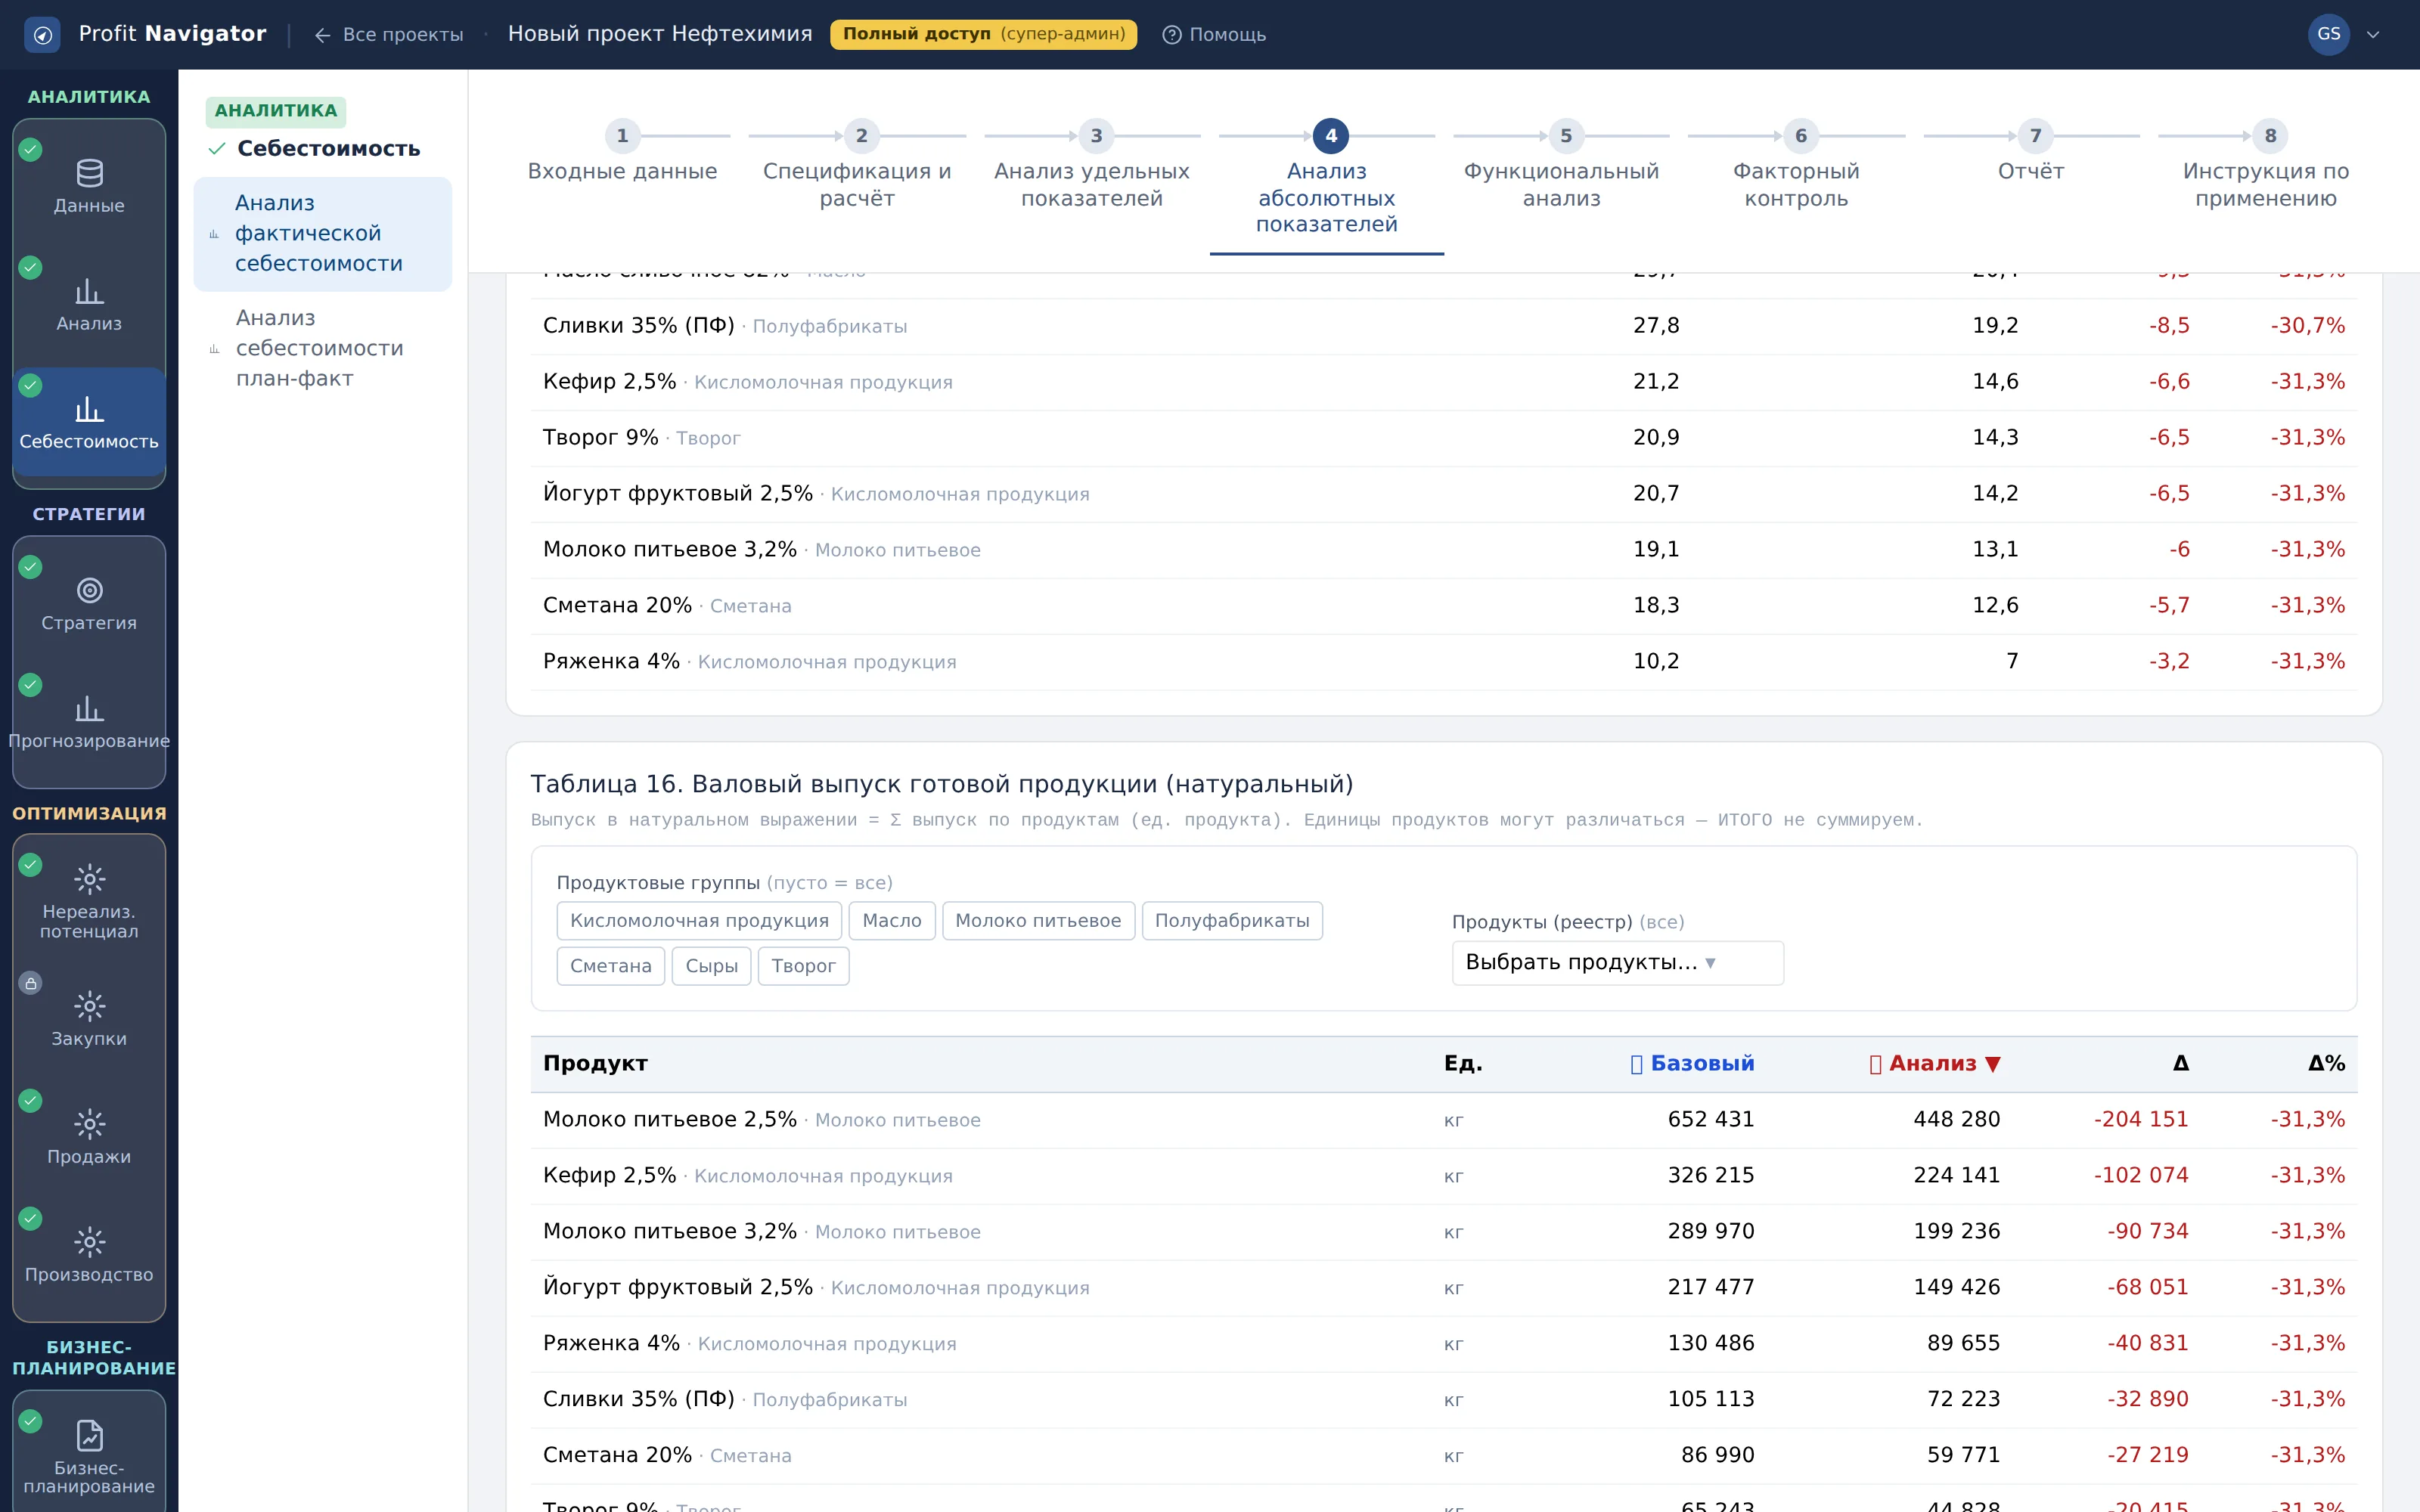Open the Помощь help link
This screenshot has height=1512, width=2420.
click(x=1214, y=35)
